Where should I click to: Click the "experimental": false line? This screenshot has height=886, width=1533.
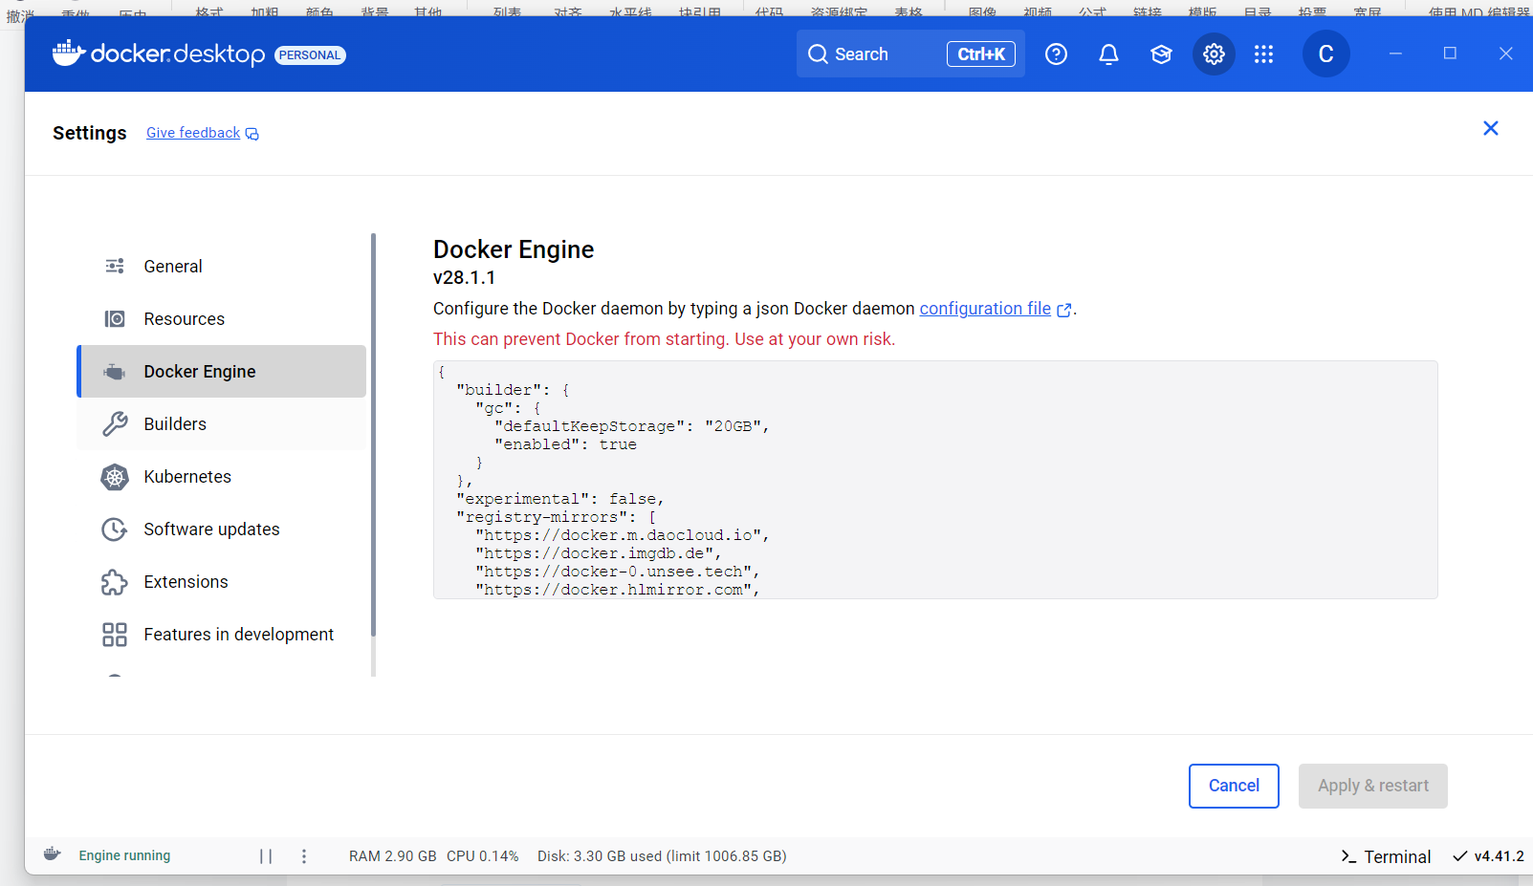559,499
